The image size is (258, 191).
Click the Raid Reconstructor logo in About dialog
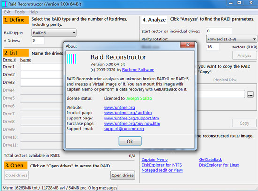(x=72, y=59)
